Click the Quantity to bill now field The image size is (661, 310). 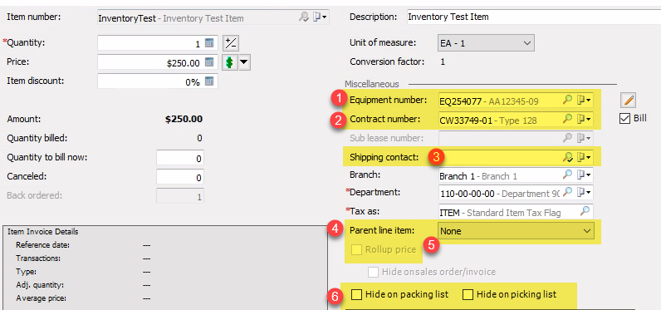point(180,158)
